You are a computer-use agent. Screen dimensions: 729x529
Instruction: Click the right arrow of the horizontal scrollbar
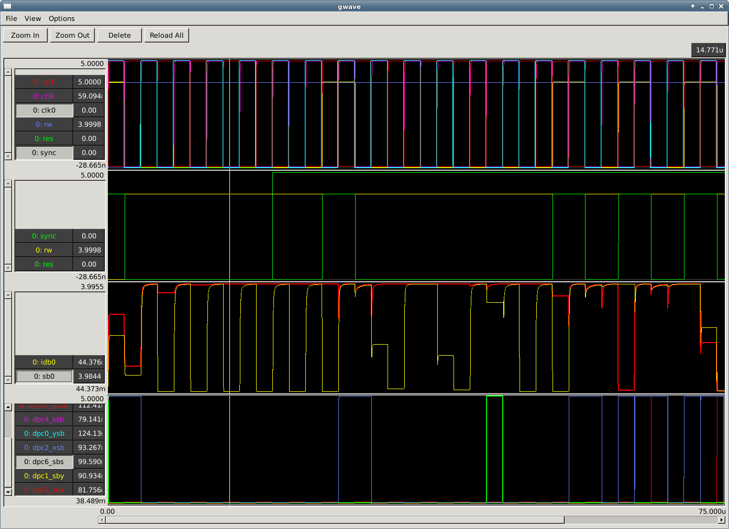721,520
